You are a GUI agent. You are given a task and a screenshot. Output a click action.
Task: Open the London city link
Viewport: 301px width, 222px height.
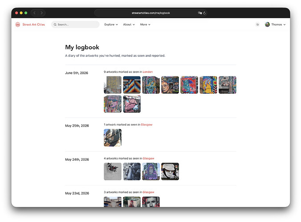[148, 72]
